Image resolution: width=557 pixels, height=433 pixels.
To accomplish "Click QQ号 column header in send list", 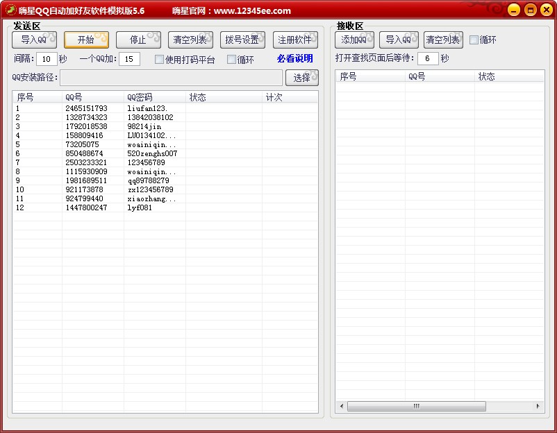I will (x=93, y=97).
